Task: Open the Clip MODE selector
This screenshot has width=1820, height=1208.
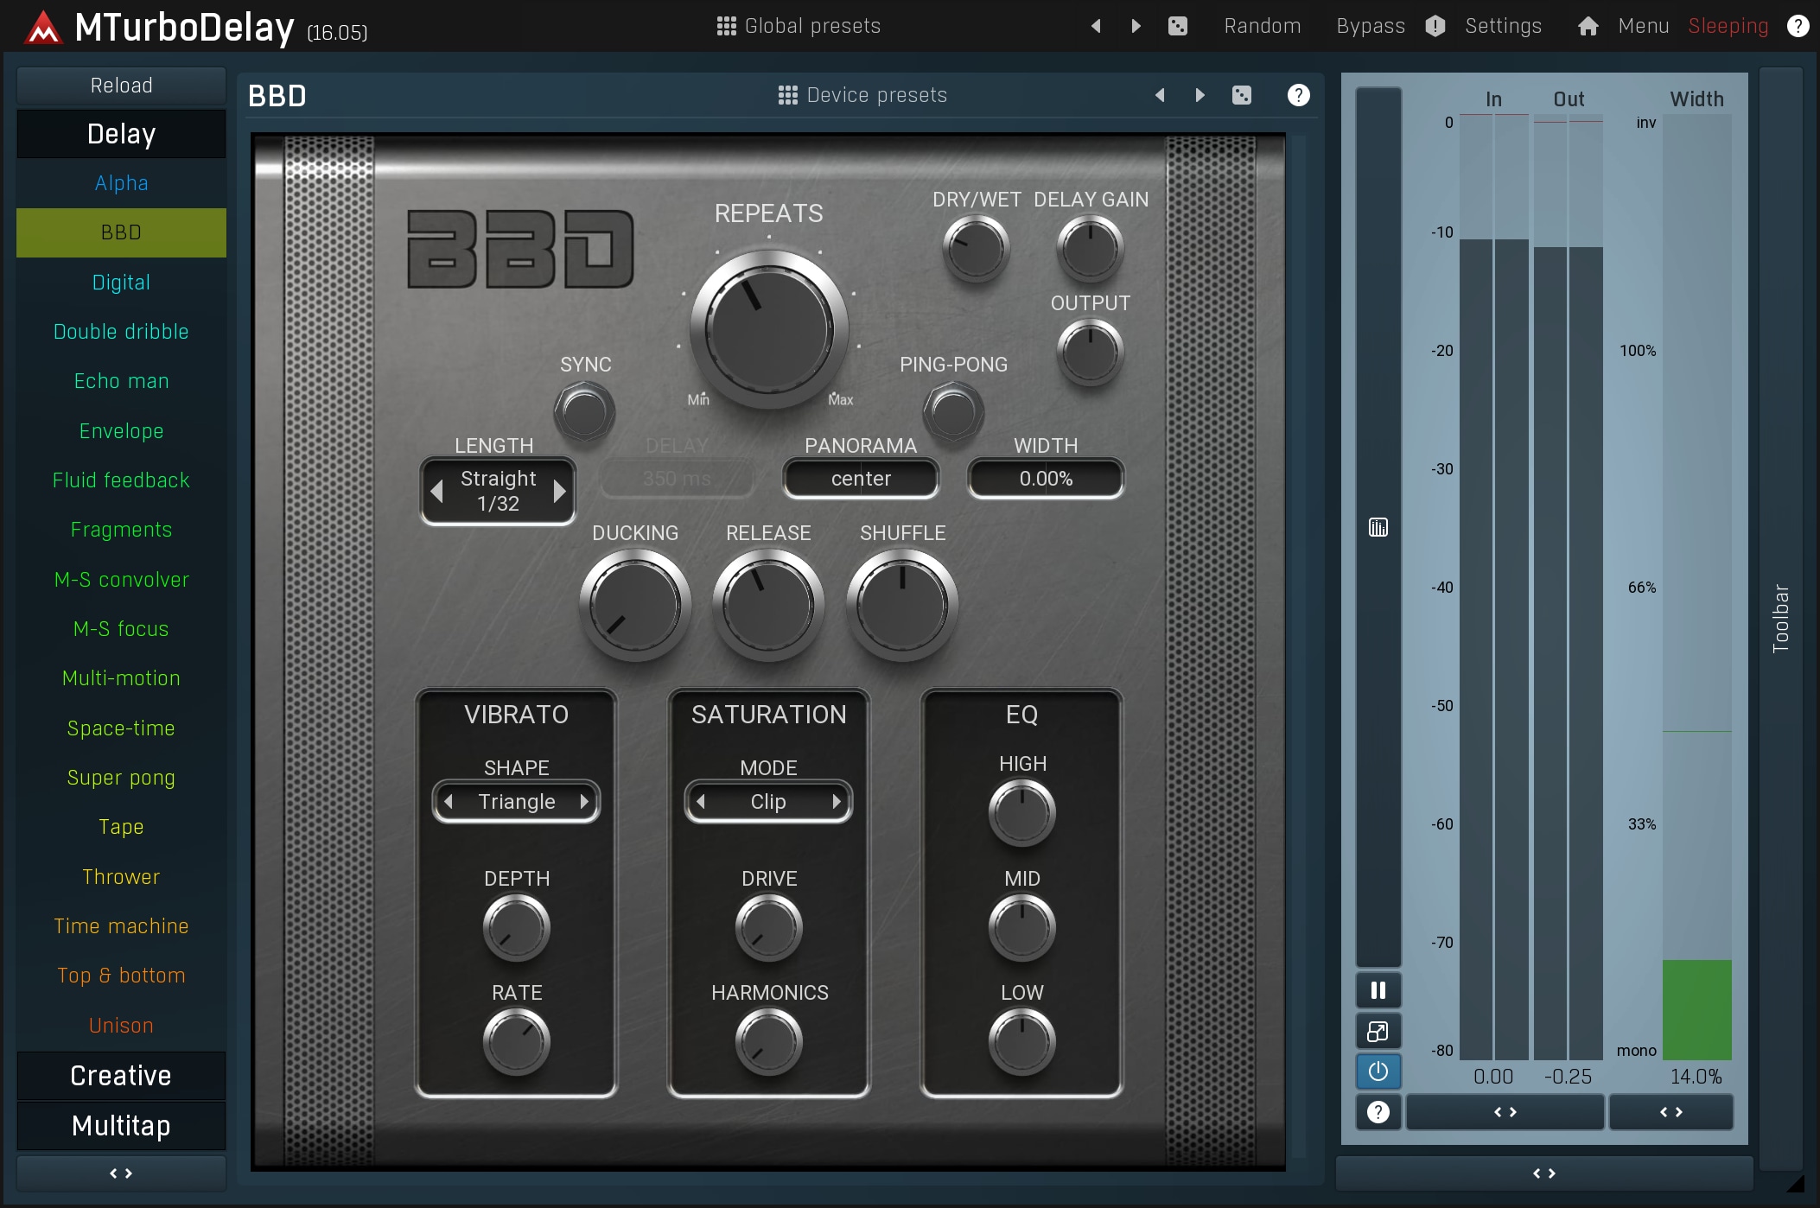Action: click(x=768, y=802)
